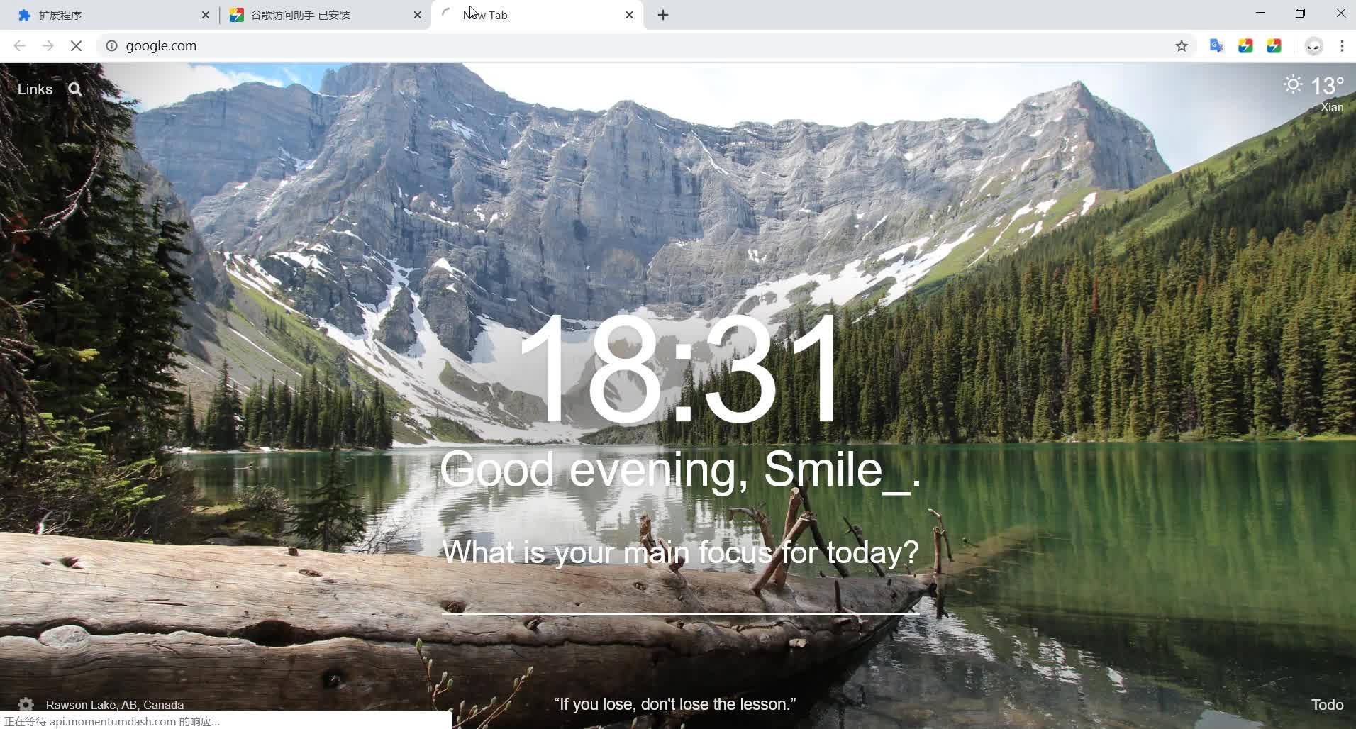Select the New Tab tab

[x=537, y=15]
